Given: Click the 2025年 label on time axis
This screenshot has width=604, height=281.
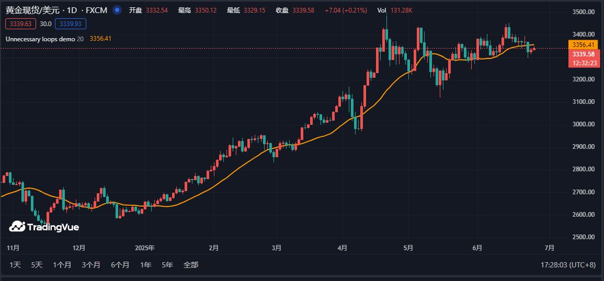Looking at the screenshot, I should pos(145,248).
